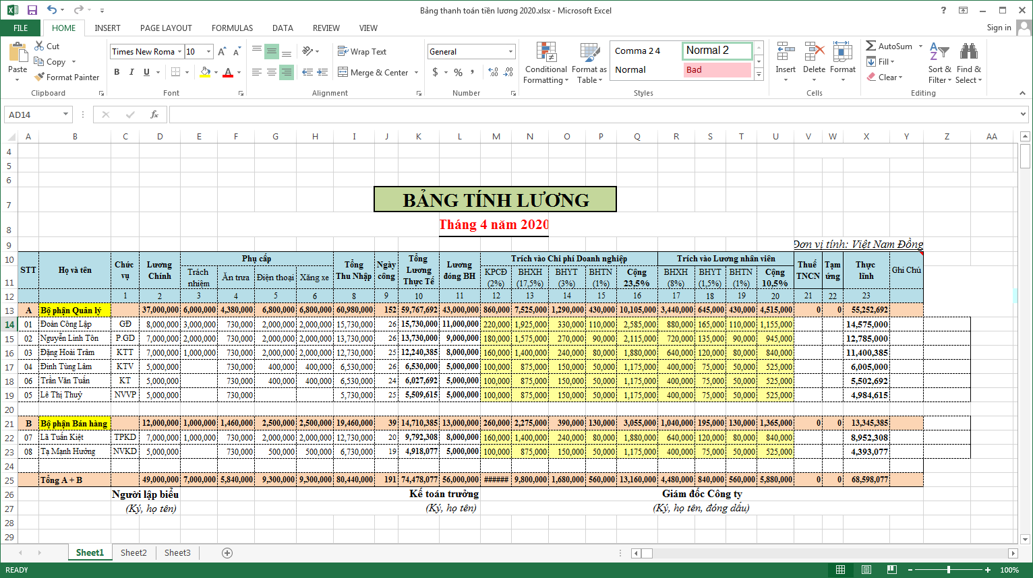Select the Format Painter tool
Viewport: 1033px width, 578px height.
coord(67,77)
